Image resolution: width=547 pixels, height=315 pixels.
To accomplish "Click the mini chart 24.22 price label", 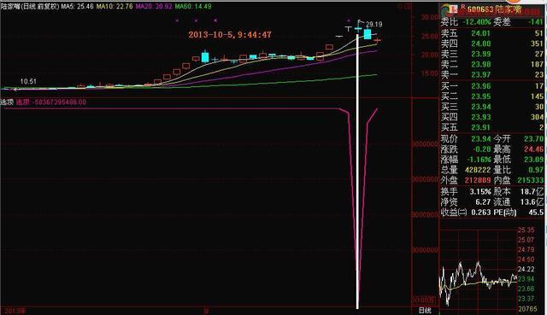I will (526, 269).
